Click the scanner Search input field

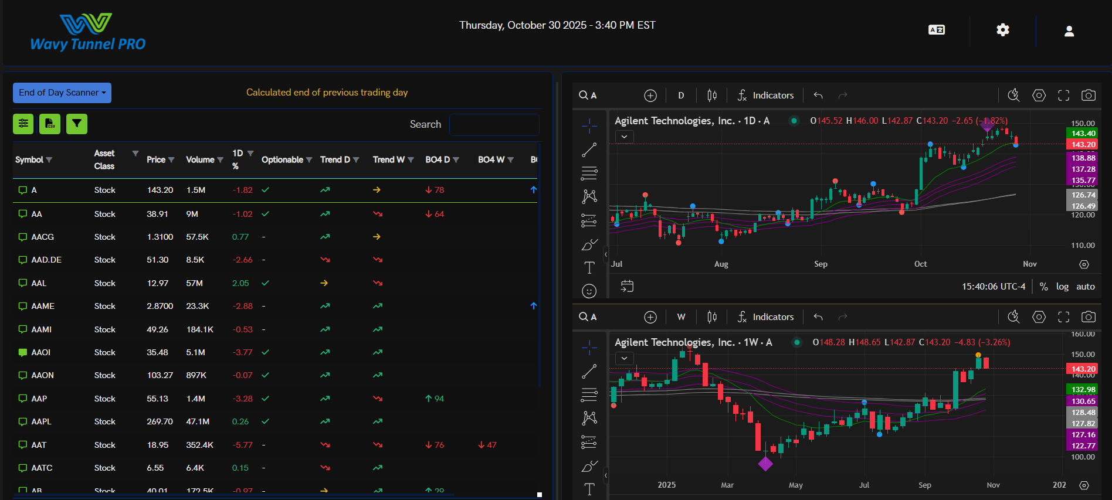tap(494, 124)
